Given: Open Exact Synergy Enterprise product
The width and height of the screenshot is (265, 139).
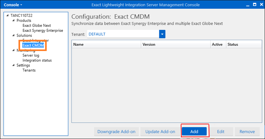Looking at the screenshot, I should (x=43, y=31).
